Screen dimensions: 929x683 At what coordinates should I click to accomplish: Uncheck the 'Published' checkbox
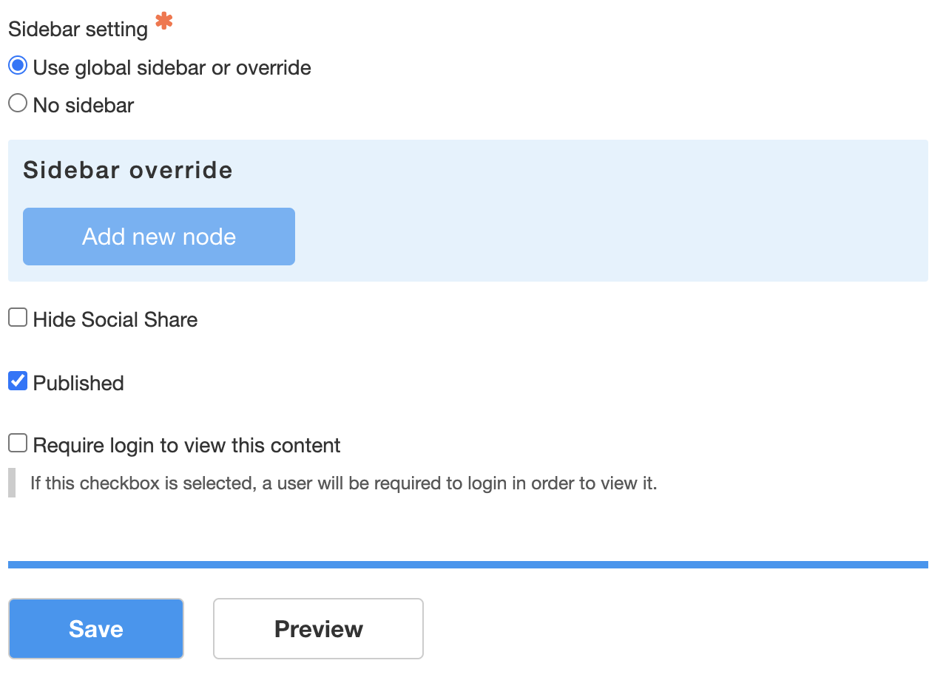point(17,380)
